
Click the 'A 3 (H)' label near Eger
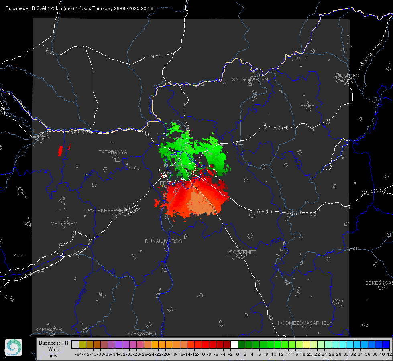pos(281,128)
